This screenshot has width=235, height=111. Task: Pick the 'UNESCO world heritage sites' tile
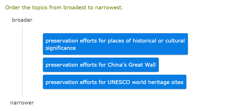point(115,82)
